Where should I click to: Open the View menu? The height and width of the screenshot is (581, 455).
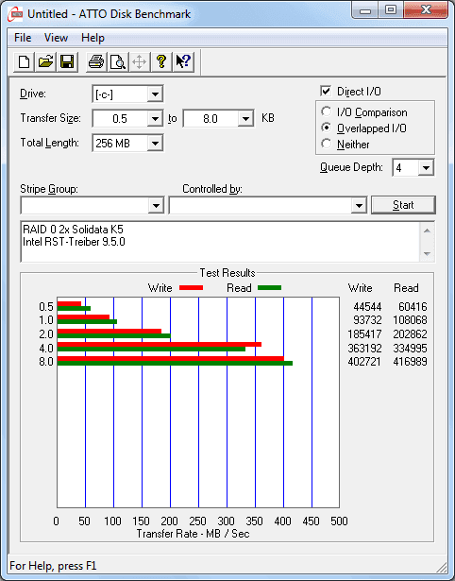56,38
